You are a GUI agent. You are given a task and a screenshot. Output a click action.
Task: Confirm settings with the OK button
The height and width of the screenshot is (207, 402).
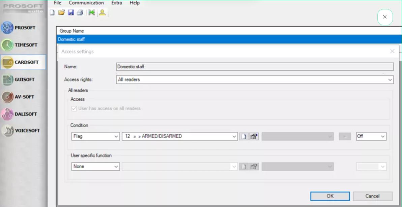coord(330,196)
